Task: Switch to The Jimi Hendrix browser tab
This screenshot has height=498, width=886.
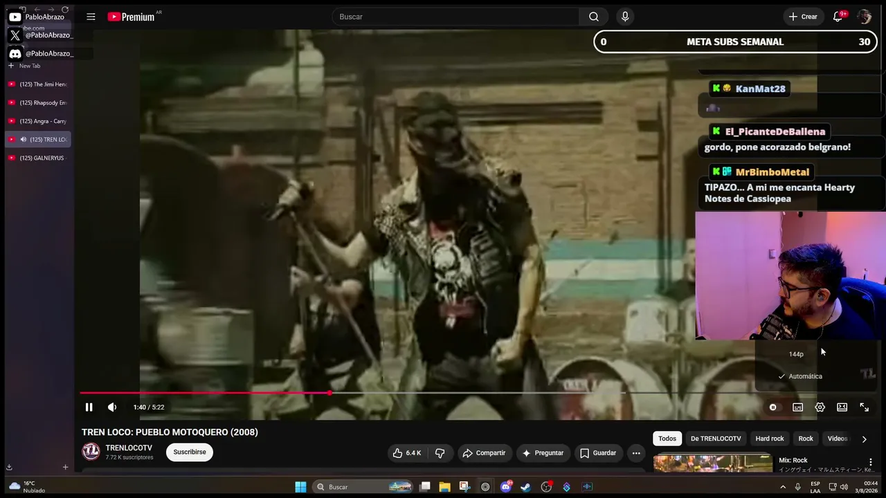Action: (38, 84)
